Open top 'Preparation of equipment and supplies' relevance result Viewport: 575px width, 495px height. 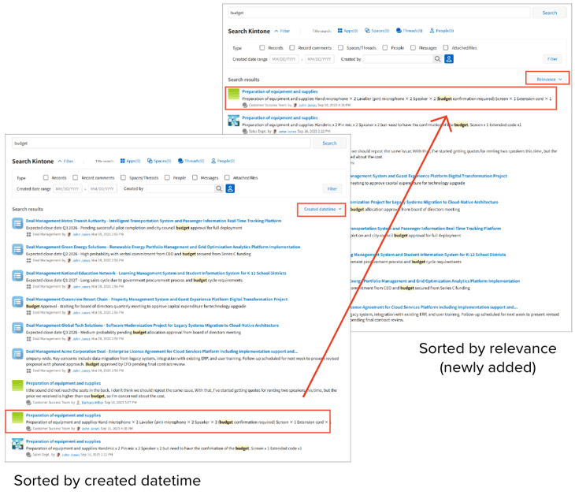(280, 91)
